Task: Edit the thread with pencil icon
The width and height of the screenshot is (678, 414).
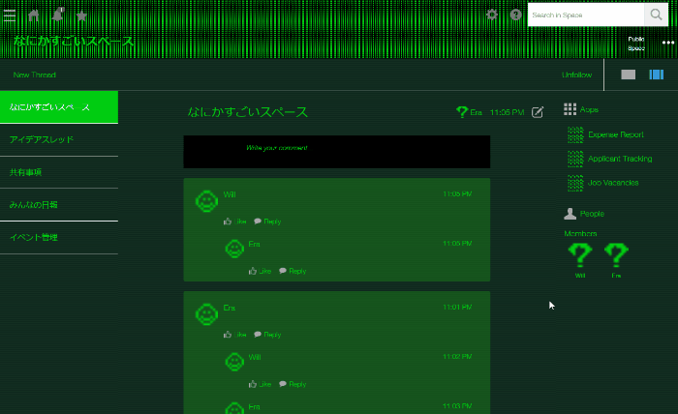Action: coord(539,112)
